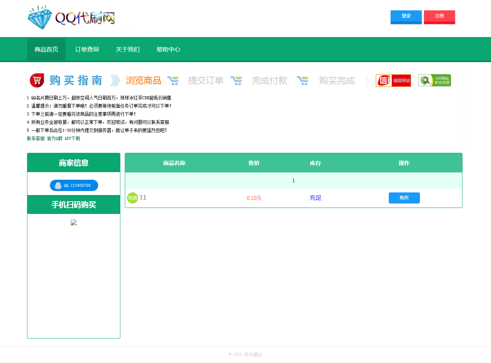Click the 浏览商品 step label
Image resolution: width=491 pixels, height=363 pixels.
144,80
